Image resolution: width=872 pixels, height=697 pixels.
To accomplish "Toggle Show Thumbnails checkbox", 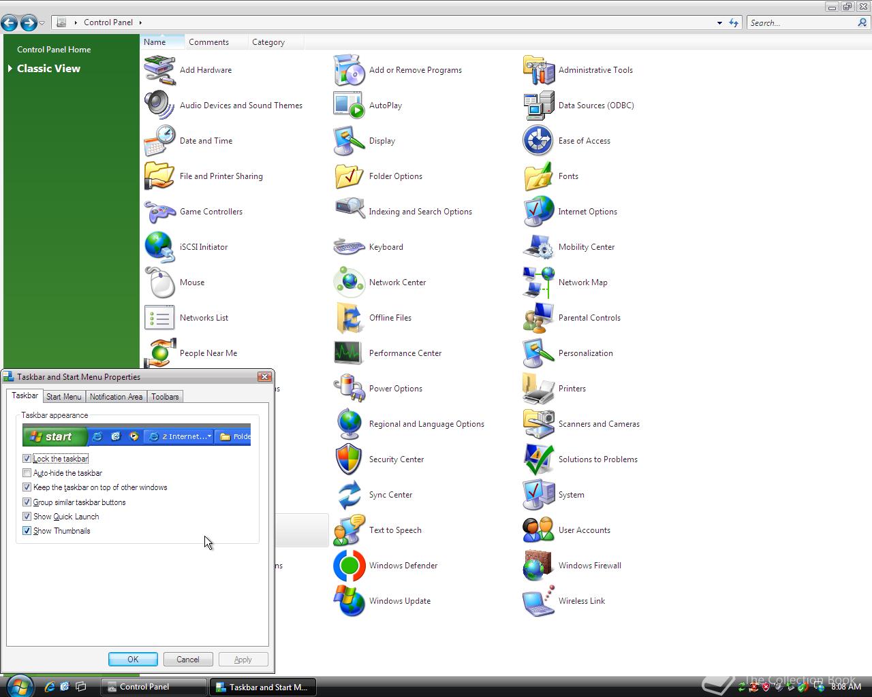I will [x=27, y=531].
